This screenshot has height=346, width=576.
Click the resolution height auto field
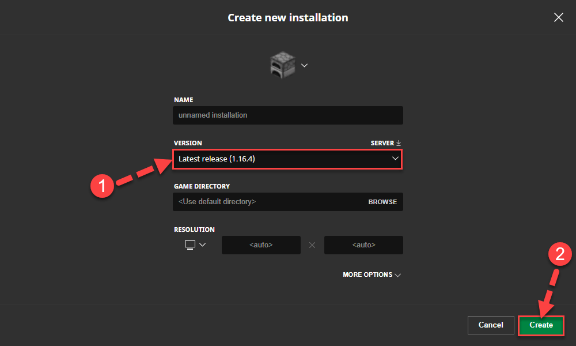click(363, 245)
